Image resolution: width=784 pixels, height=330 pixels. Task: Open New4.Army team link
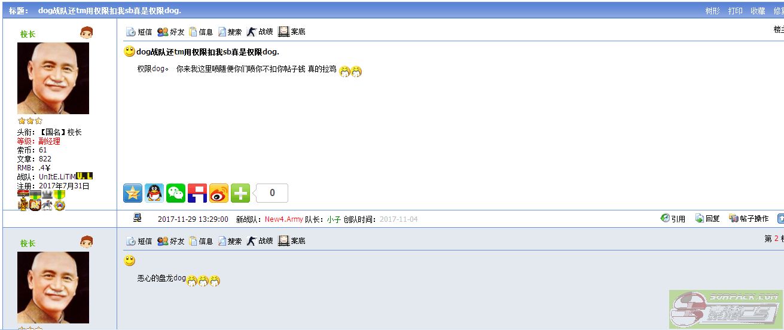284,219
